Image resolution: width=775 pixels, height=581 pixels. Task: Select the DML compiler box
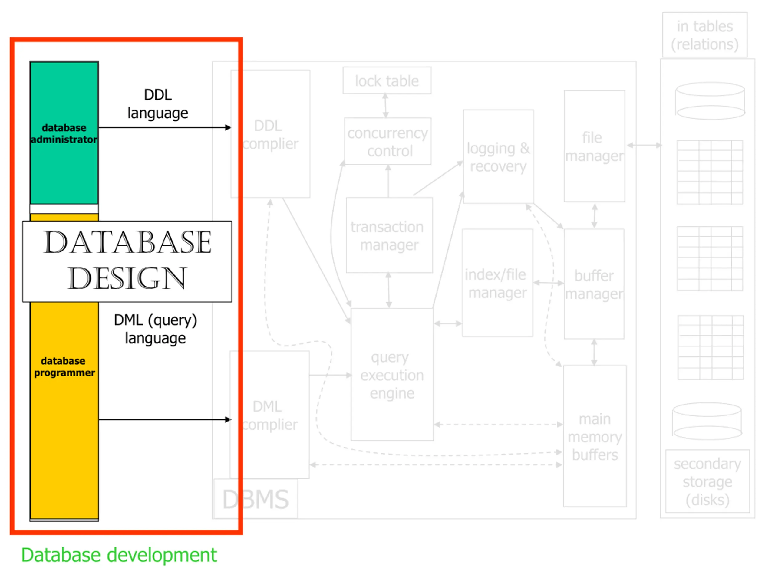tap(269, 415)
